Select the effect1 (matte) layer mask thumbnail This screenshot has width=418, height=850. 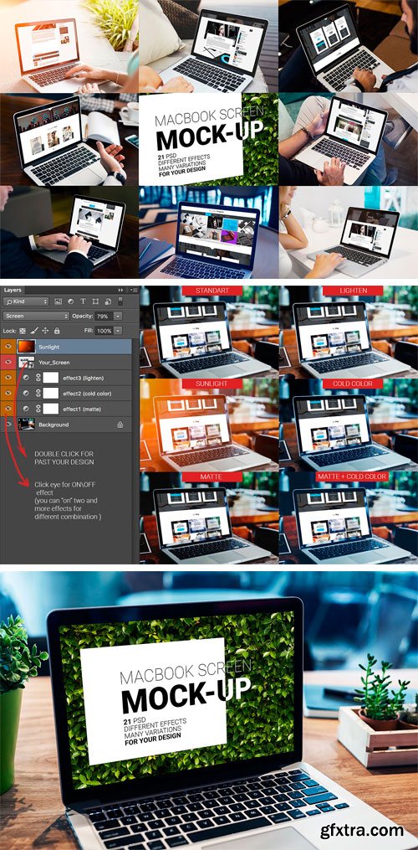(51, 408)
